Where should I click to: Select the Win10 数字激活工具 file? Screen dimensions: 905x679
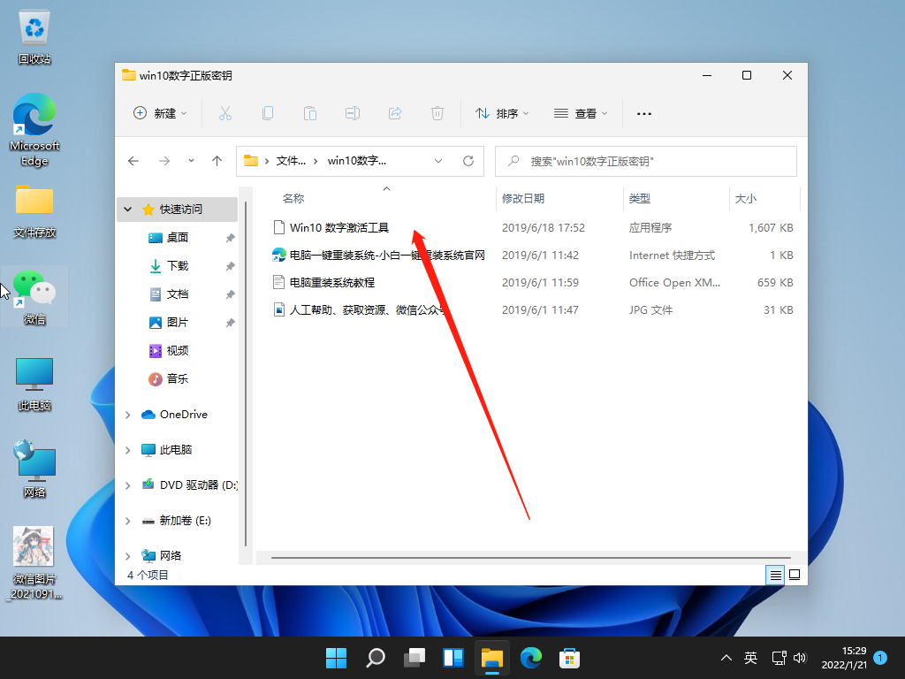[x=338, y=227]
